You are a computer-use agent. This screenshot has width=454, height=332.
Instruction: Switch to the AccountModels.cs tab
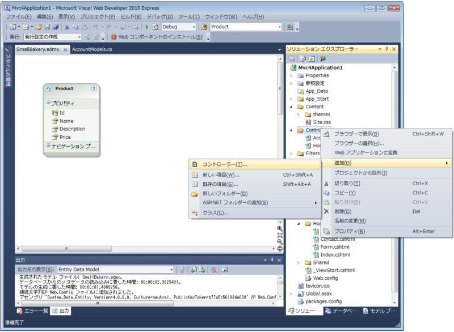[92, 49]
